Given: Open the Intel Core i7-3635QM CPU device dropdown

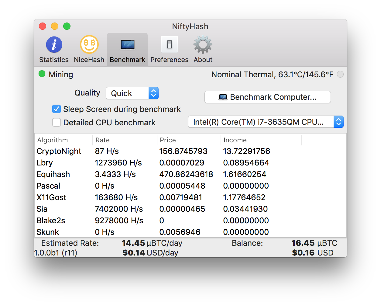Looking at the screenshot, I should [266, 122].
